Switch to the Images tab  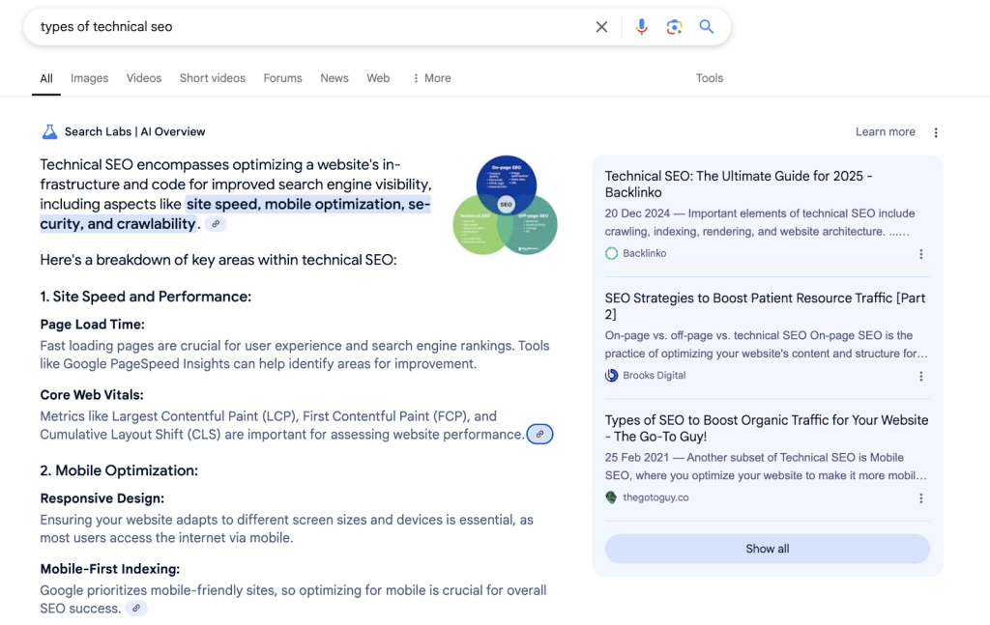[89, 77]
